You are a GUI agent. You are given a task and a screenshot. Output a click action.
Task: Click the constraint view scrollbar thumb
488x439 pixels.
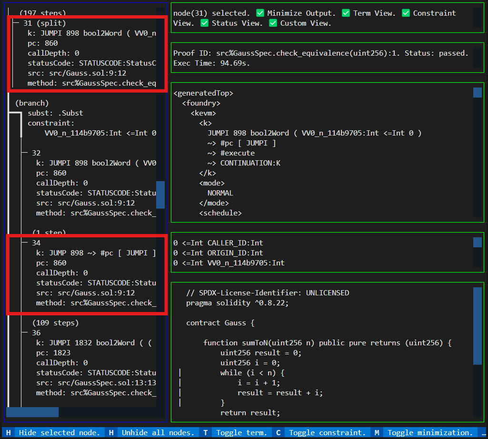click(478, 242)
